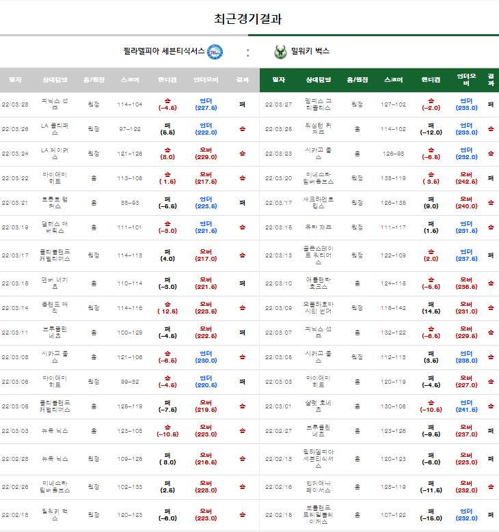Click the Milwaukee Bucks deer logo
The image size is (499, 532).
(x=280, y=52)
